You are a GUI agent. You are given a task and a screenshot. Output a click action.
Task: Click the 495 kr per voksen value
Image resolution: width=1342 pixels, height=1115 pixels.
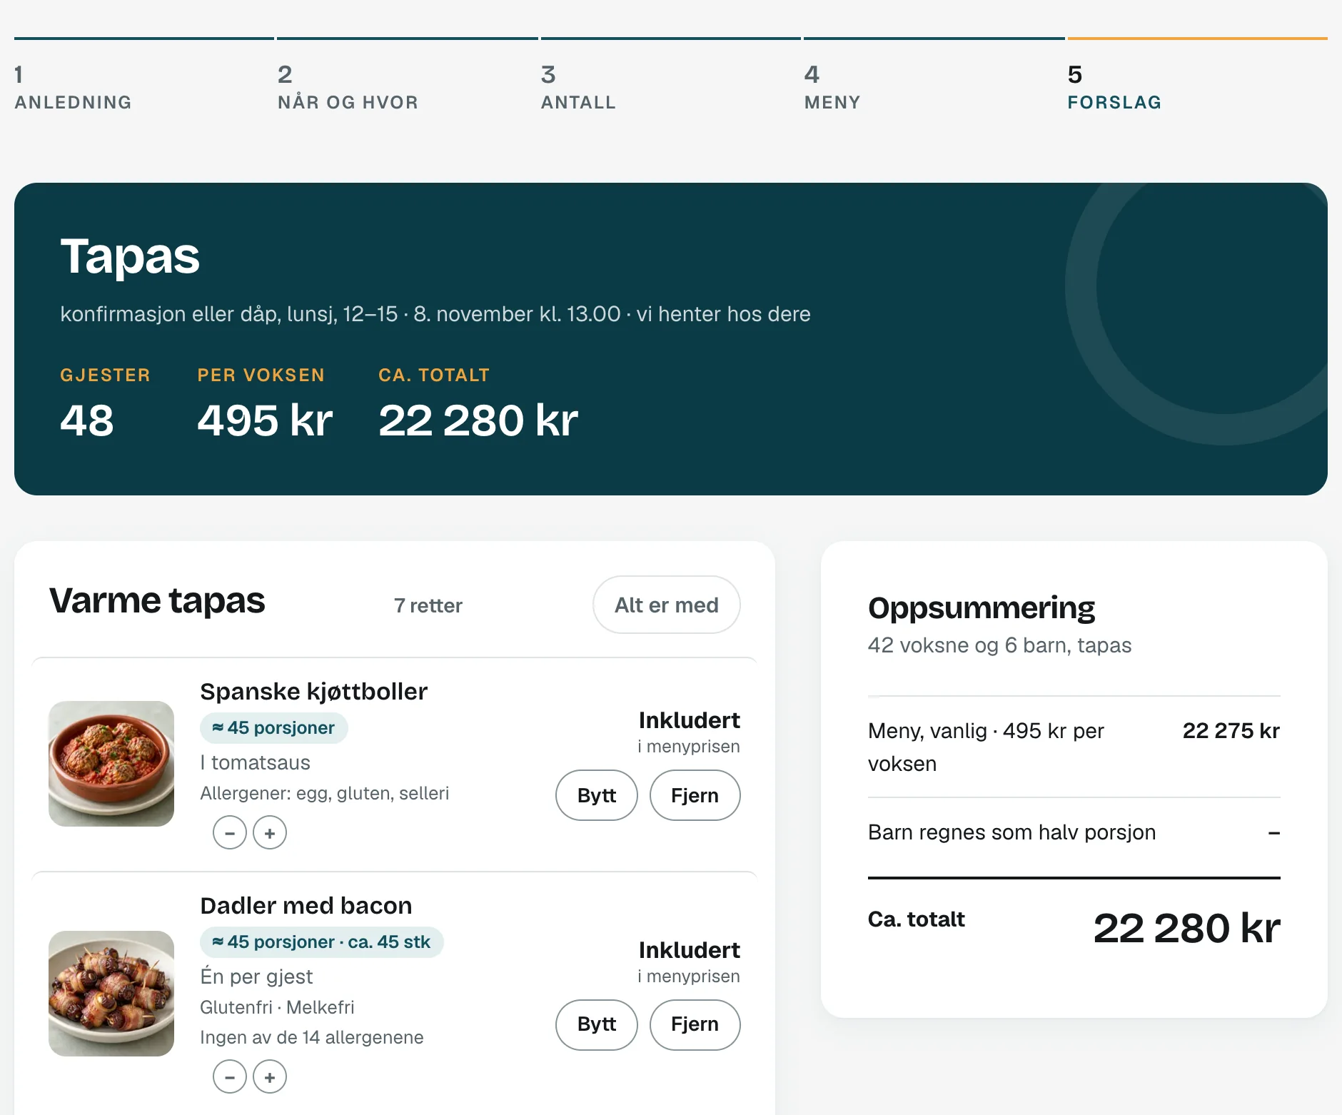(x=265, y=420)
